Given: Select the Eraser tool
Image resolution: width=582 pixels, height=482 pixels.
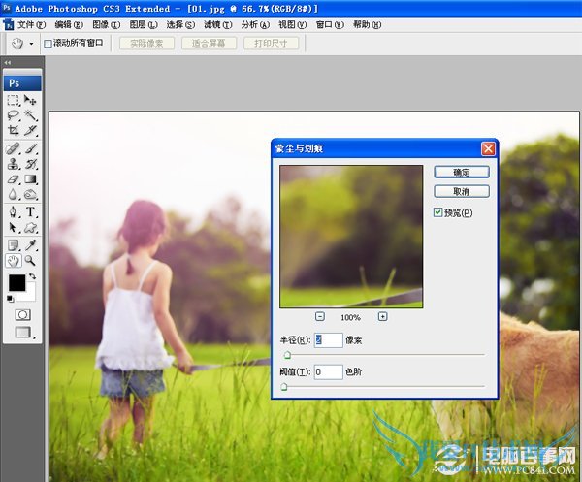Looking at the screenshot, I should click(x=14, y=179).
